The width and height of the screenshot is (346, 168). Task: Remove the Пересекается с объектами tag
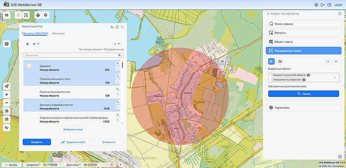[x=304, y=79]
